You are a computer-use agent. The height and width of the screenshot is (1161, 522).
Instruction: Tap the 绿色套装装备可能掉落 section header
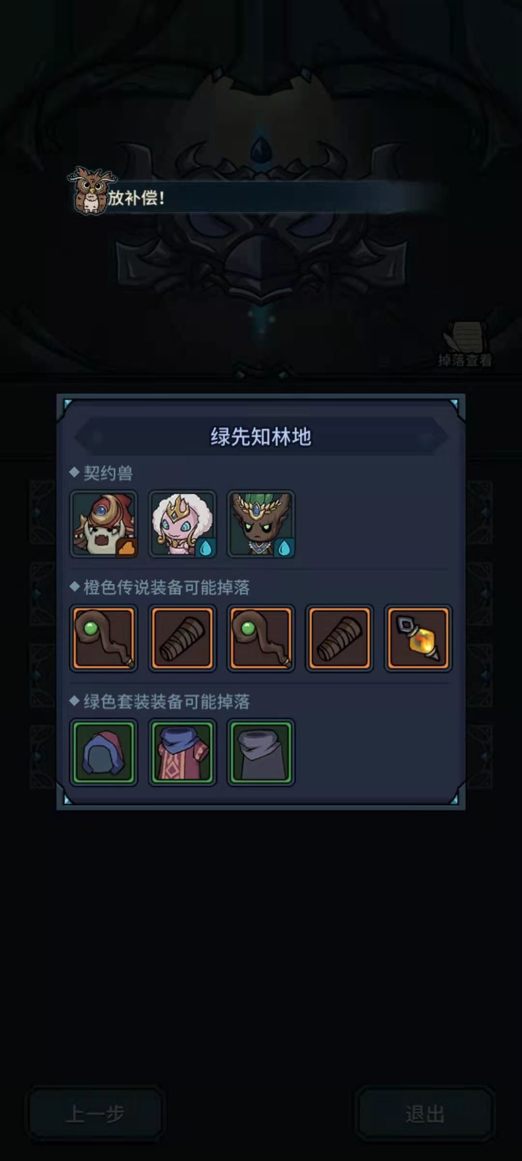(x=167, y=701)
